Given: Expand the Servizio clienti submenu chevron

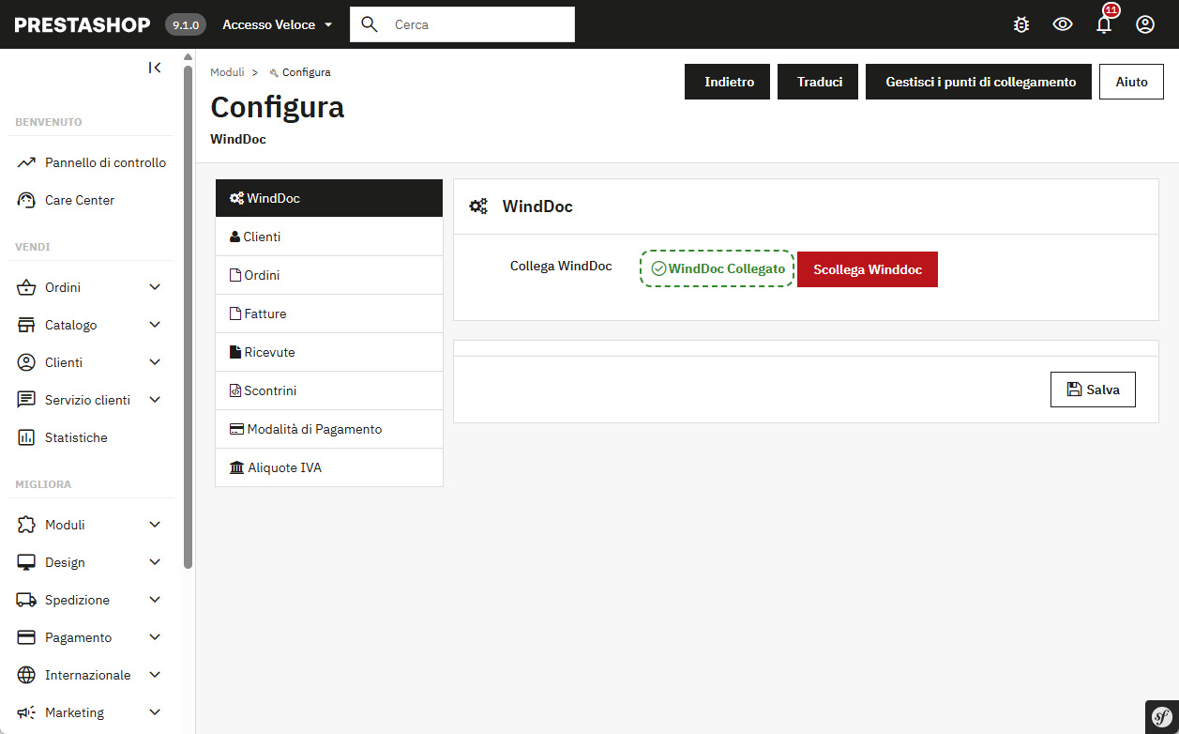Looking at the screenshot, I should [x=155, y=400].
